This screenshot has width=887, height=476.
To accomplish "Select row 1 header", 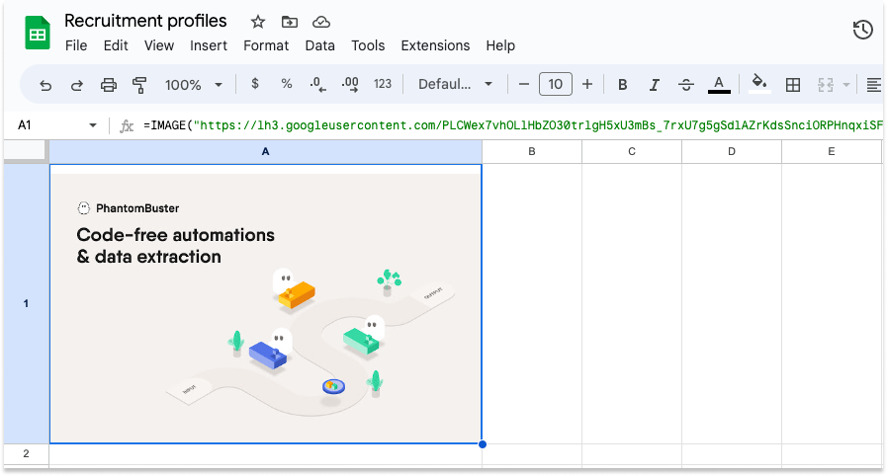I will coord(26,304).
